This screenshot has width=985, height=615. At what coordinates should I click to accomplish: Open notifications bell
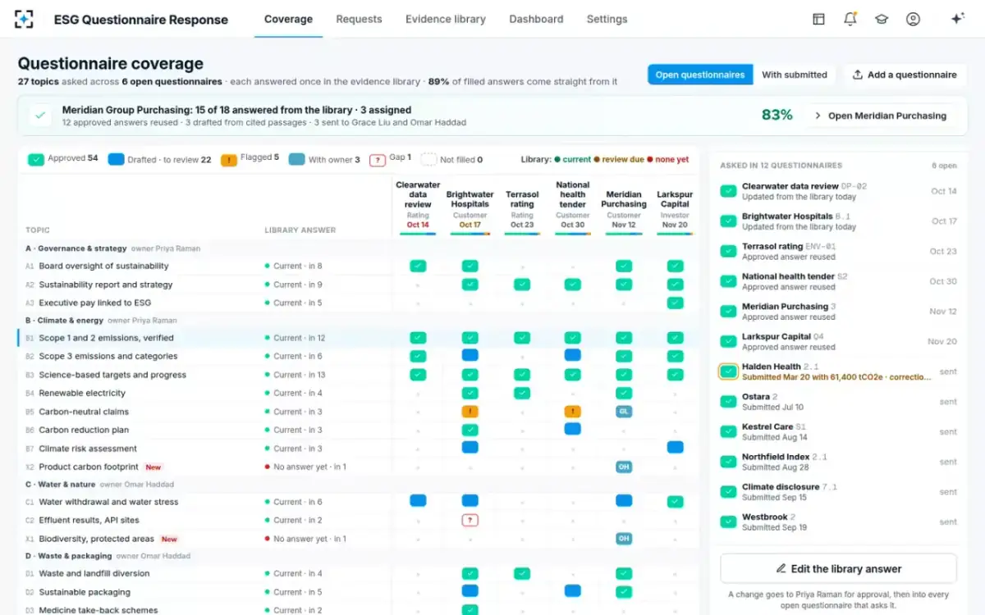coord(850,19)
